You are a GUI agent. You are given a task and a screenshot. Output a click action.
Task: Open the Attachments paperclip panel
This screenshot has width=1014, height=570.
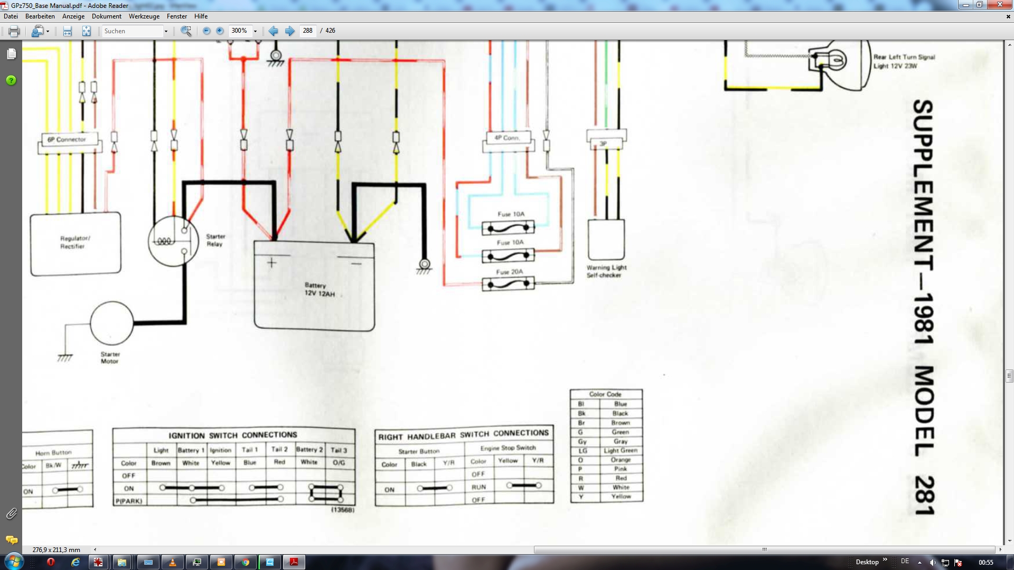click(x=11, y=514)
